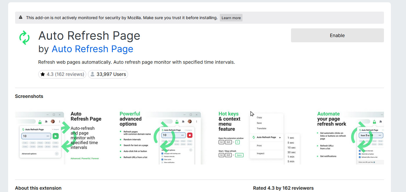Open the Auto Refresh Page submenu arrow in the context menu
The image size is (406, 192).
point(280,137)
